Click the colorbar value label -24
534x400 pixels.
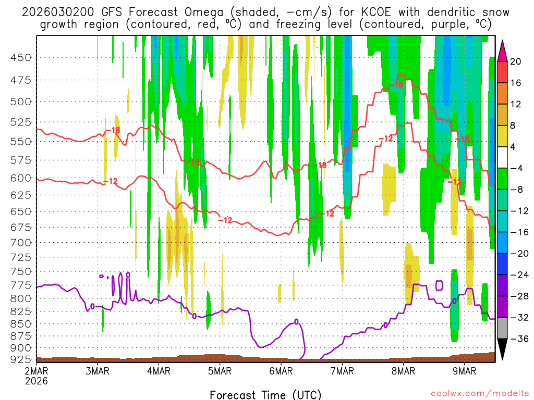519,275
